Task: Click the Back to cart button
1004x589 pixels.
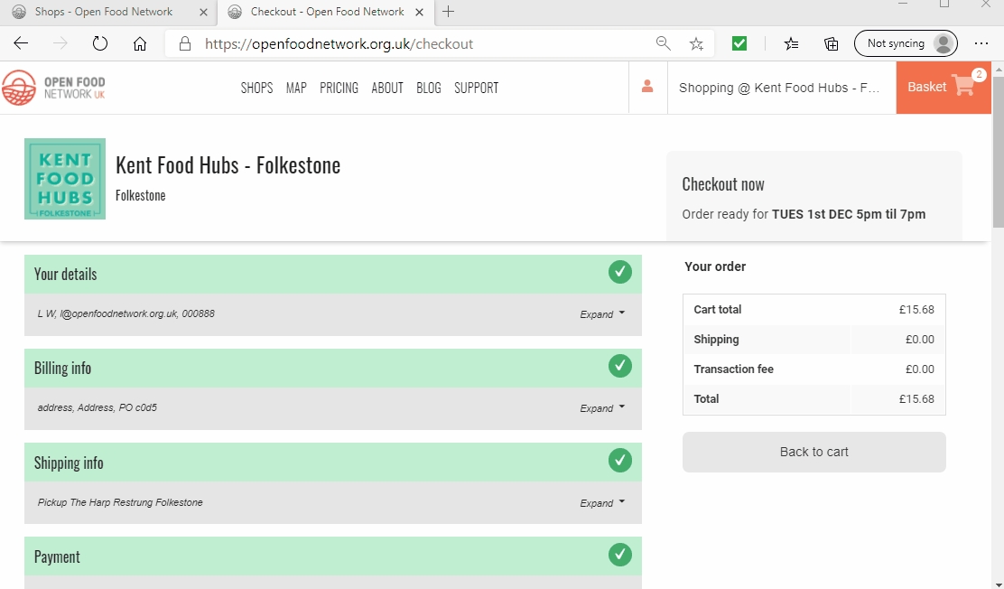Action: click(813, 452)
